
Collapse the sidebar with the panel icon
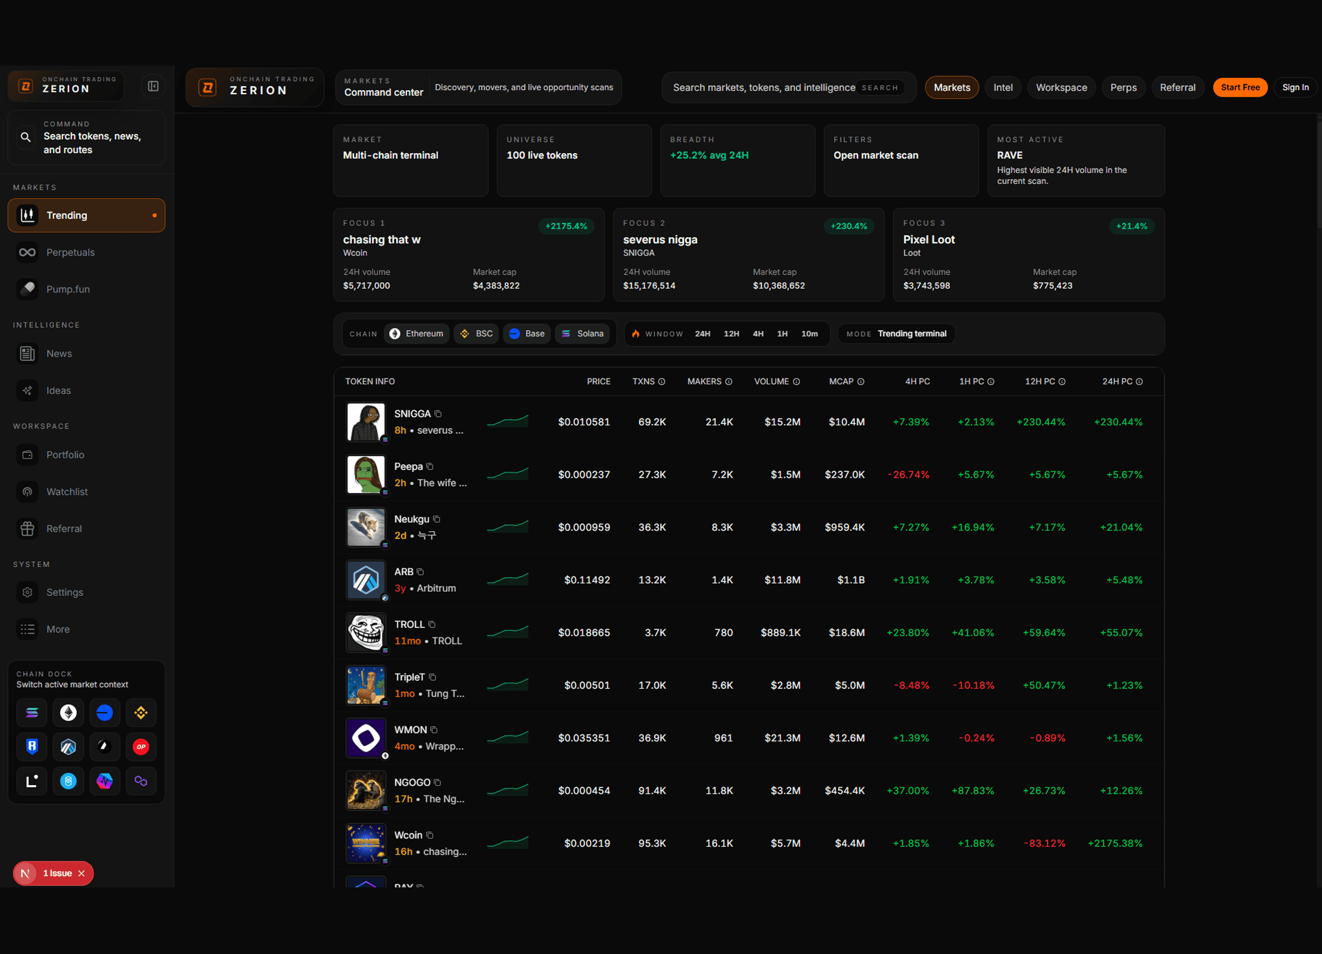(153, 86)
